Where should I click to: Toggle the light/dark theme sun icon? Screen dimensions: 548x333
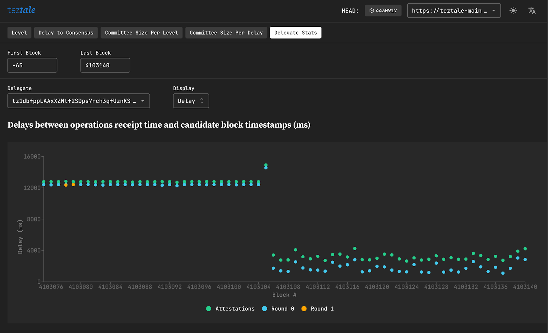coord(513,11)
